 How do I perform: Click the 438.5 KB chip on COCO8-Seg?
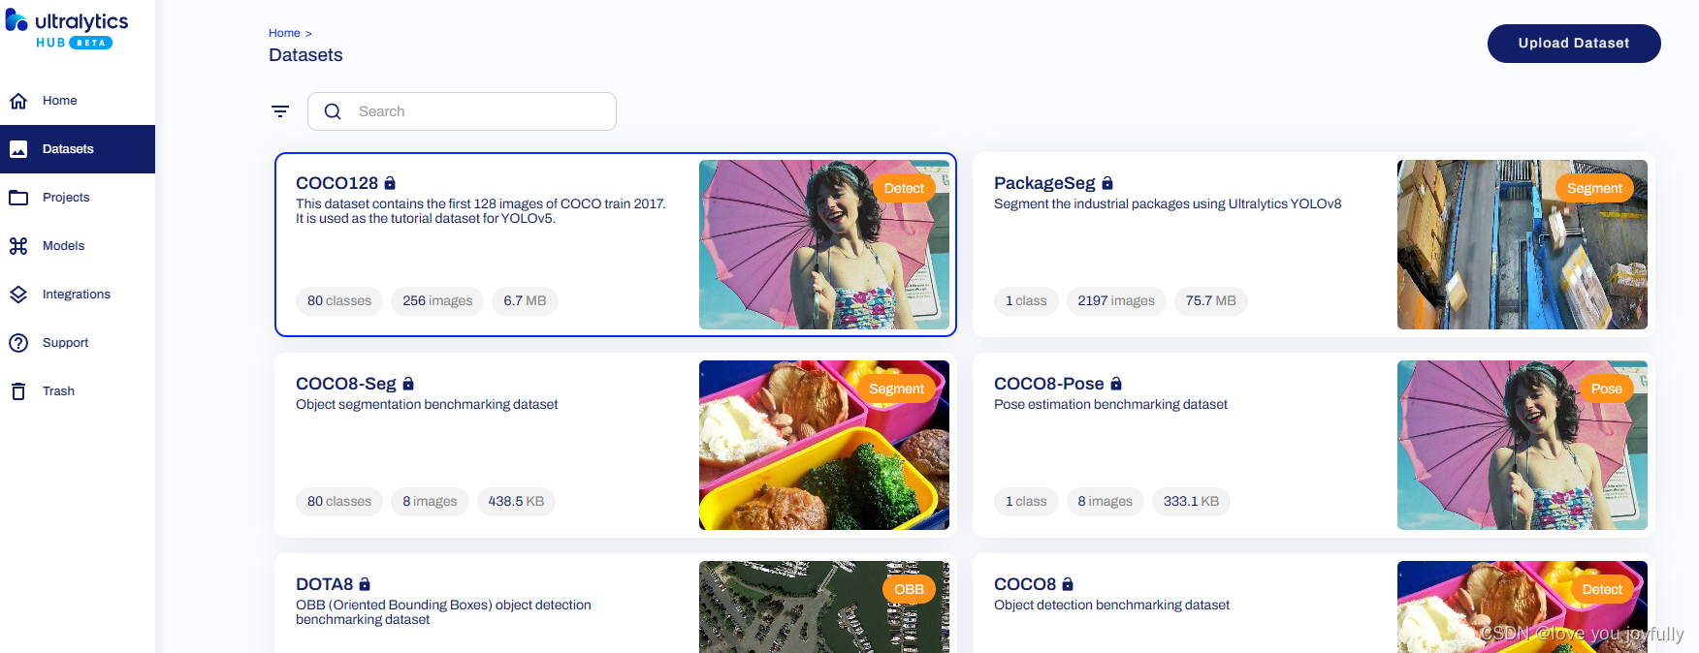(516, 501)
